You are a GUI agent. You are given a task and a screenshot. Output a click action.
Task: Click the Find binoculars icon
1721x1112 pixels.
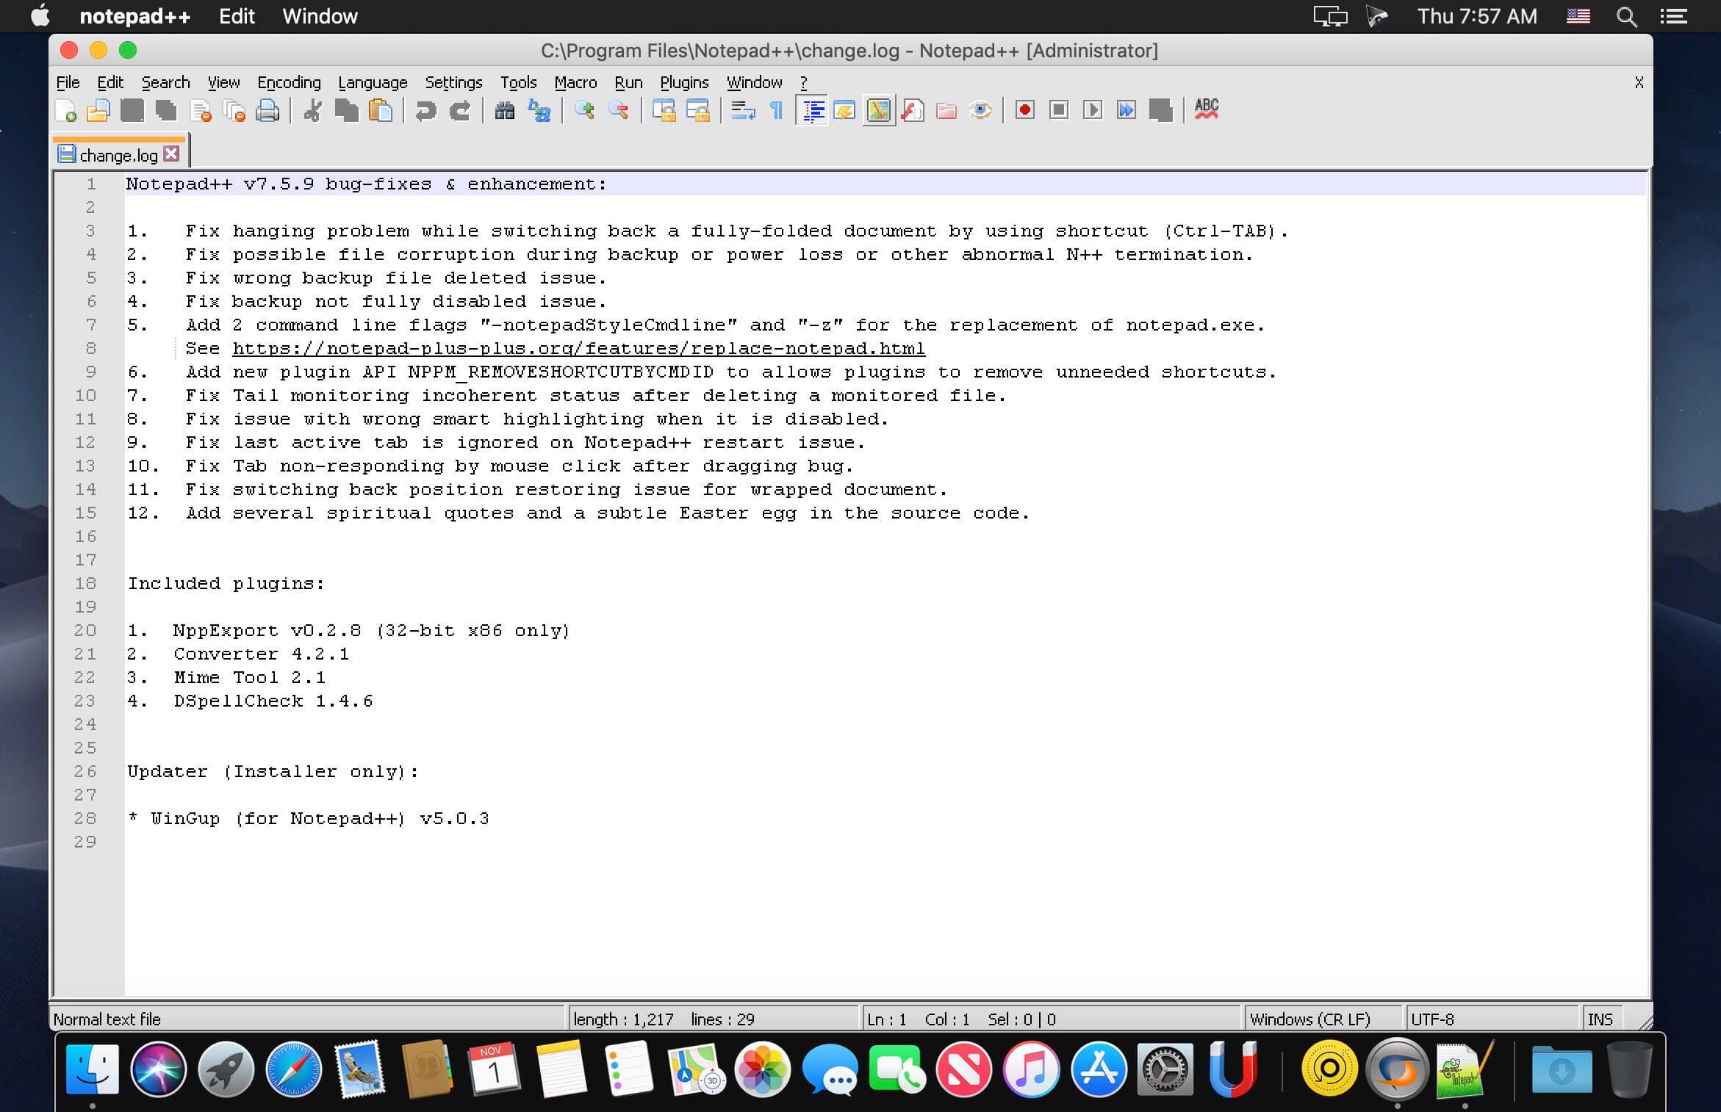pos(505,111)
